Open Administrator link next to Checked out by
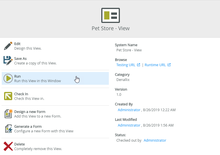 tap(155, 140)
